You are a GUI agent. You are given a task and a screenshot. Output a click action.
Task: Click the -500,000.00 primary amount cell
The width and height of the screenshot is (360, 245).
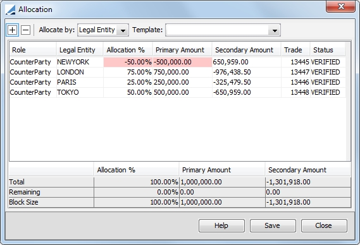point(182,62)
